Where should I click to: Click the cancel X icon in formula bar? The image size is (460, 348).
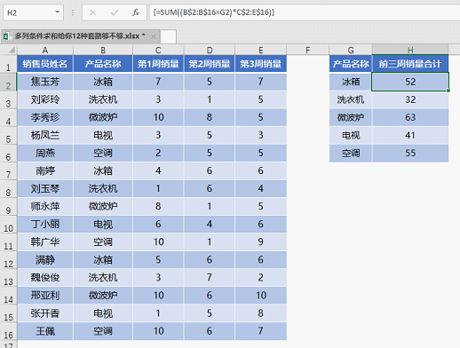pos(92,12)
